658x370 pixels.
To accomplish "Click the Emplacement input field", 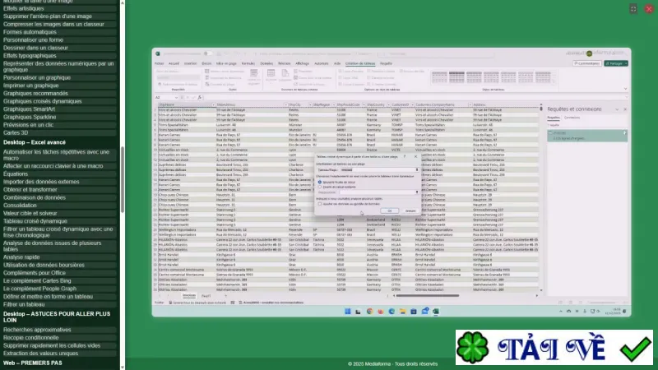I will pos(377,192).
